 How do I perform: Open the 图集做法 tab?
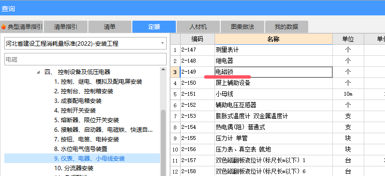tap(242, 26)
